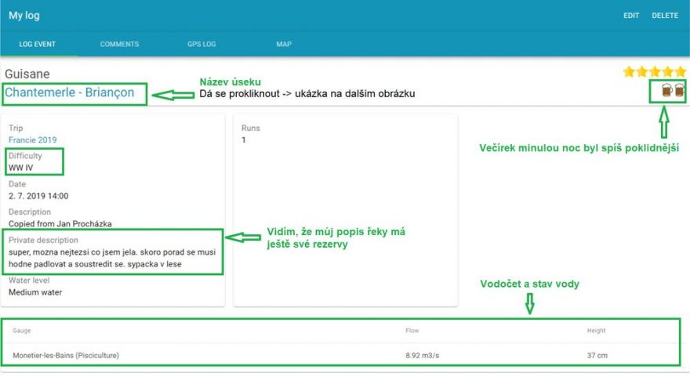Viewport: 690px width, 384px height.
Task: Click the right beer mug icon
Action: click(x=679, y=90)
